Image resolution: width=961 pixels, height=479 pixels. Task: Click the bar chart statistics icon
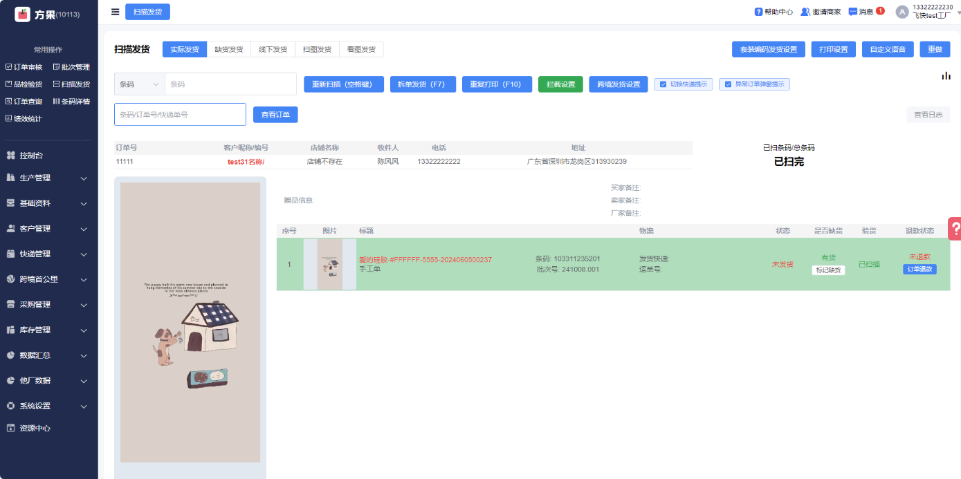click(x=946, y=76)
